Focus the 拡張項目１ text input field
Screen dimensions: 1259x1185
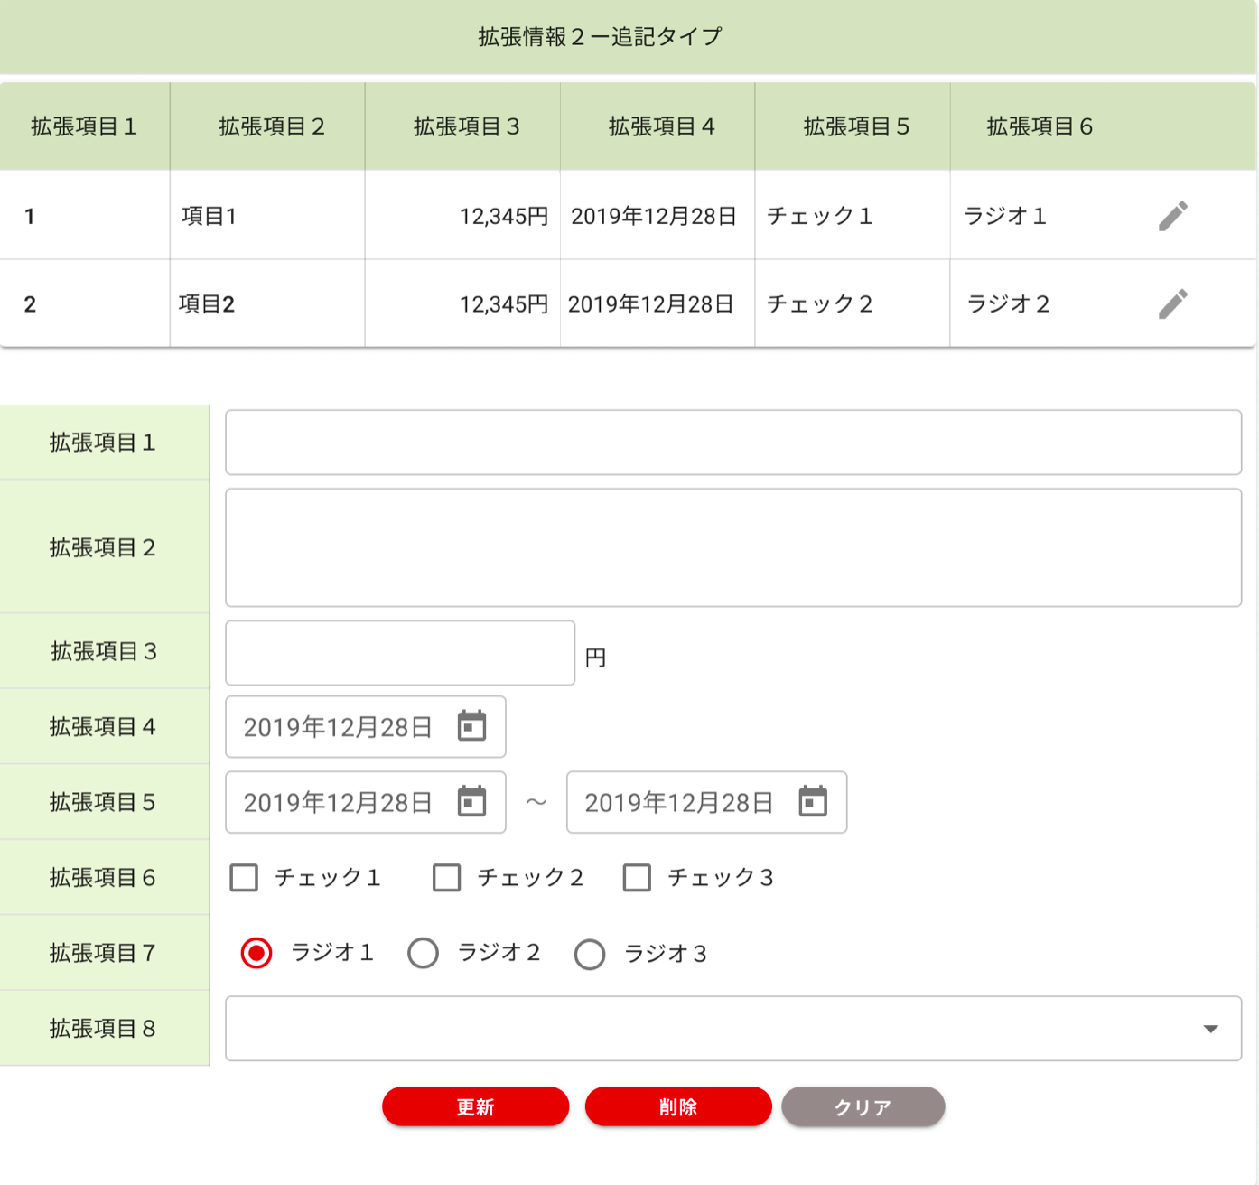click(x=732, y=443)
